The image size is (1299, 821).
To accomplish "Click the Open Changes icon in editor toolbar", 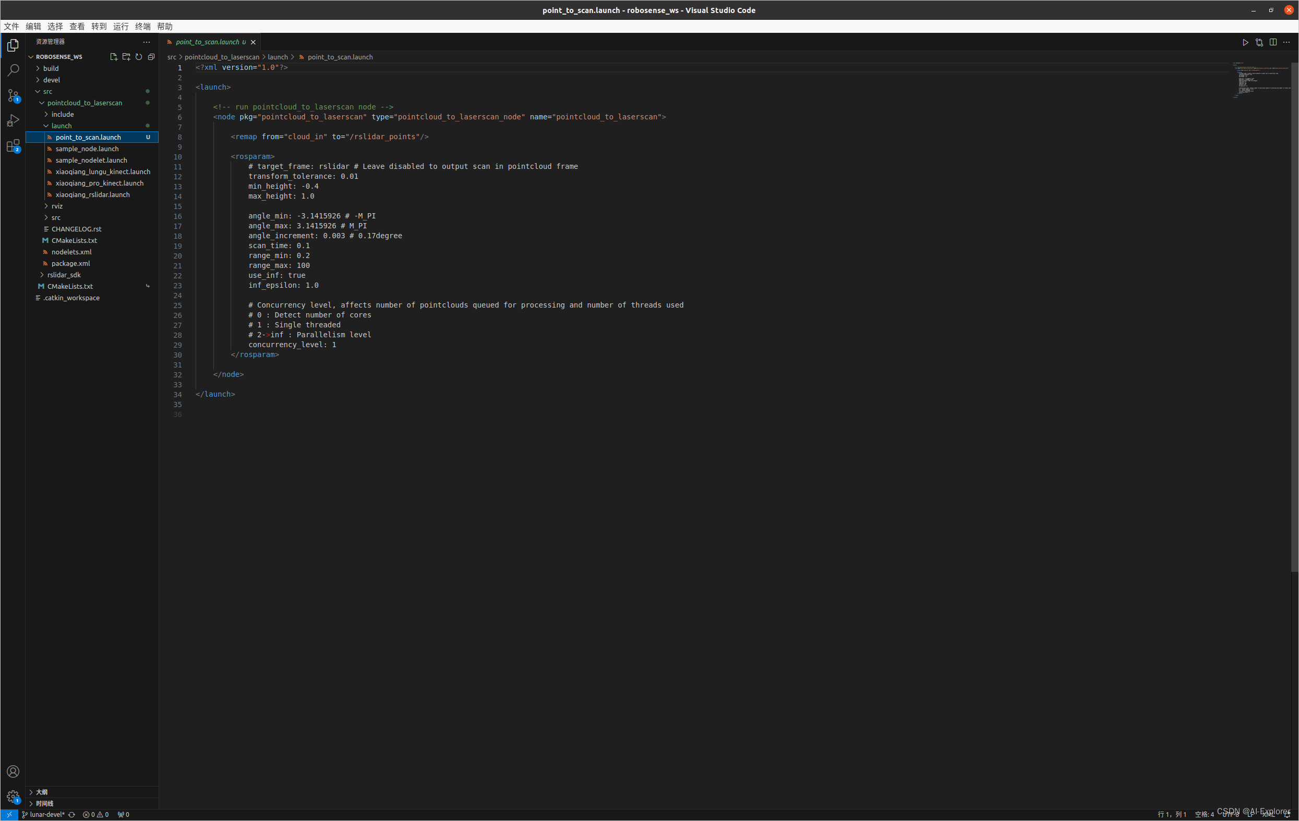I will point(1259,42).
